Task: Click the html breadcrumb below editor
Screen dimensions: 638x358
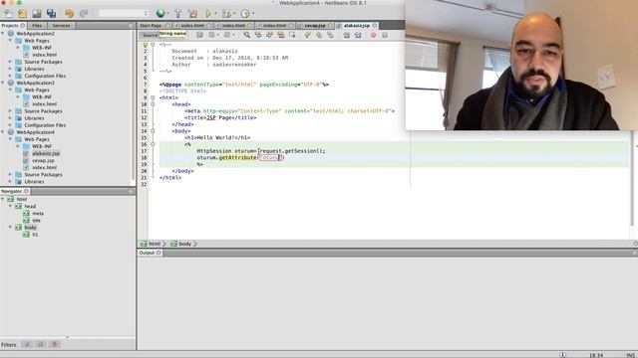Action: [x=151, y=244]
